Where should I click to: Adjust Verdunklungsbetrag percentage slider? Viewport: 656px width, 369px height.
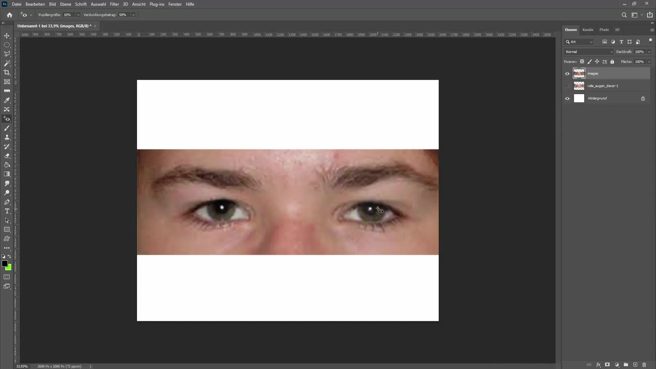point(124,15)
